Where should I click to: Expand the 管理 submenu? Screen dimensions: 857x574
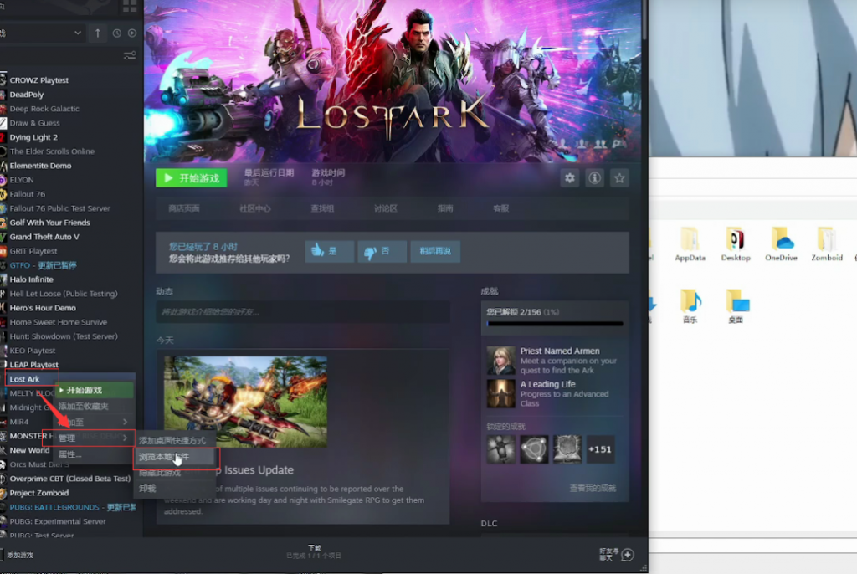point(94,438)
